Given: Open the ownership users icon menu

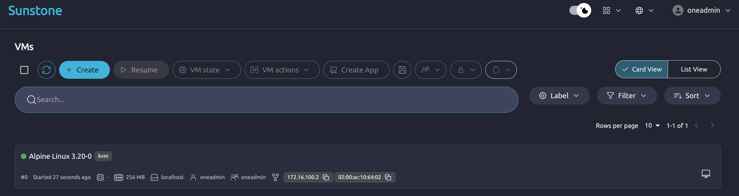Looking at the screenshot, I should coord(430,70).
